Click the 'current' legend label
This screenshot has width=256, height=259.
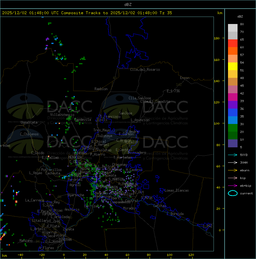click(x=246, y=193)
